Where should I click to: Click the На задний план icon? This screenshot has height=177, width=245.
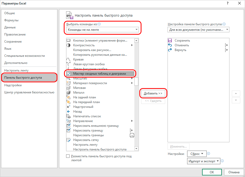pos(68,97)
